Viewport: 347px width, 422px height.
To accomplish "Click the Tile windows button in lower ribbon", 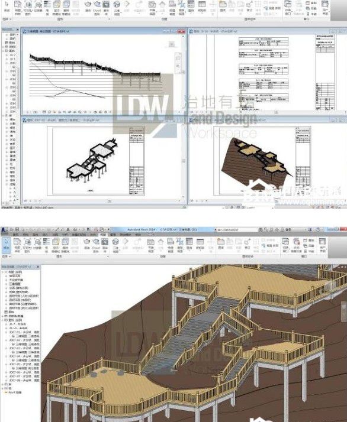I will pyautogui.click(x=309, y=251).
